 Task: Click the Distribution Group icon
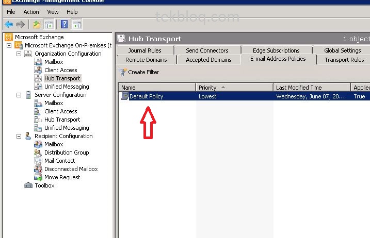click(x=38, y=152)
